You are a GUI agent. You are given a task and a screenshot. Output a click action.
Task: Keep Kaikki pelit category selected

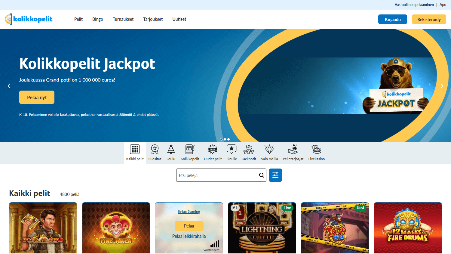(135, 152)
